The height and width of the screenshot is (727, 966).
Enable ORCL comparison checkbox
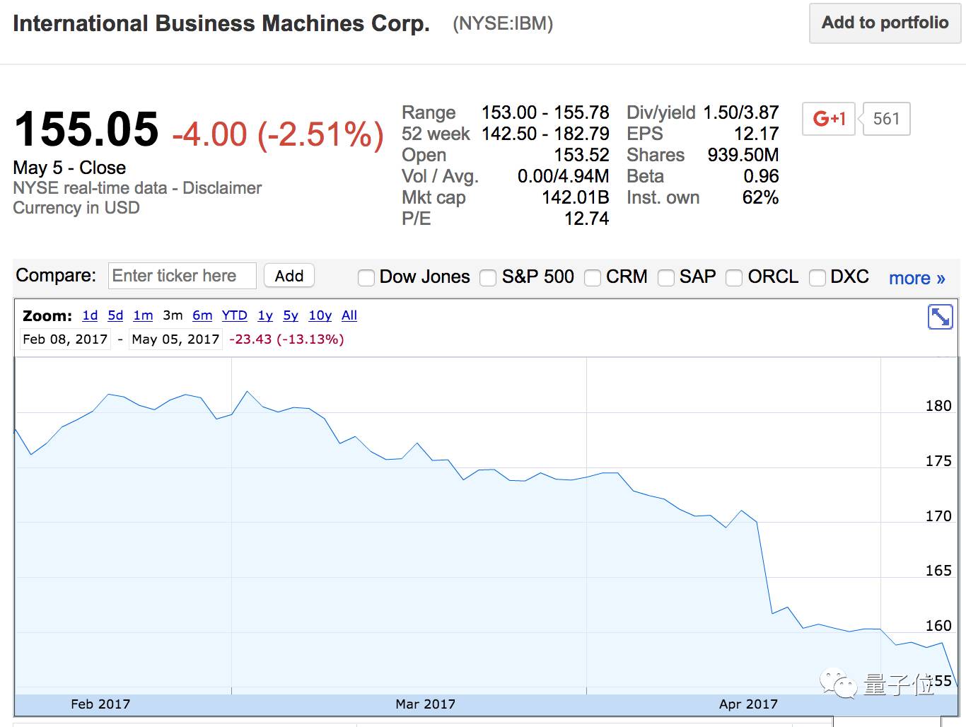pos(735,278)
